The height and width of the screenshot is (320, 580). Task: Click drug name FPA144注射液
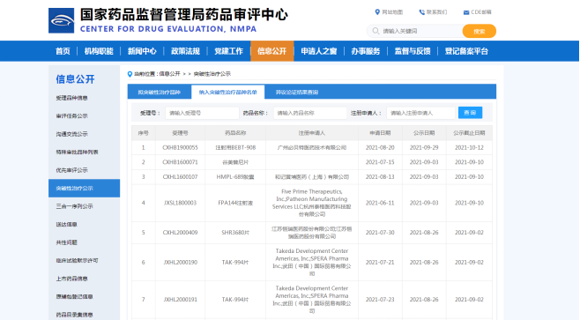[x=235, y=203]
